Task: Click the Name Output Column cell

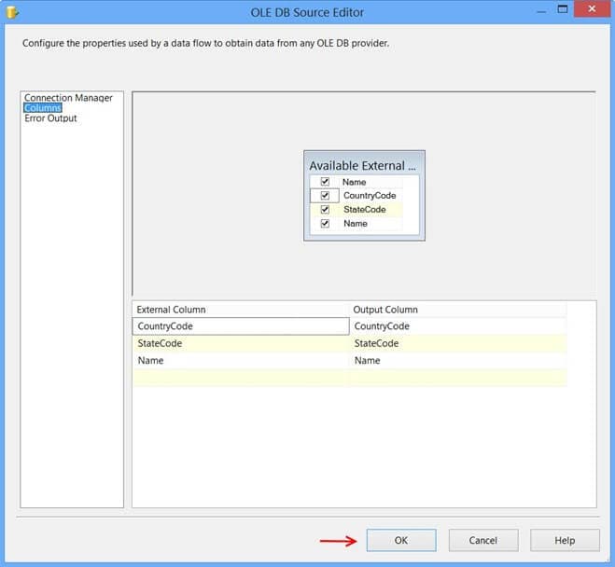Action: click(x=457, y=360)
